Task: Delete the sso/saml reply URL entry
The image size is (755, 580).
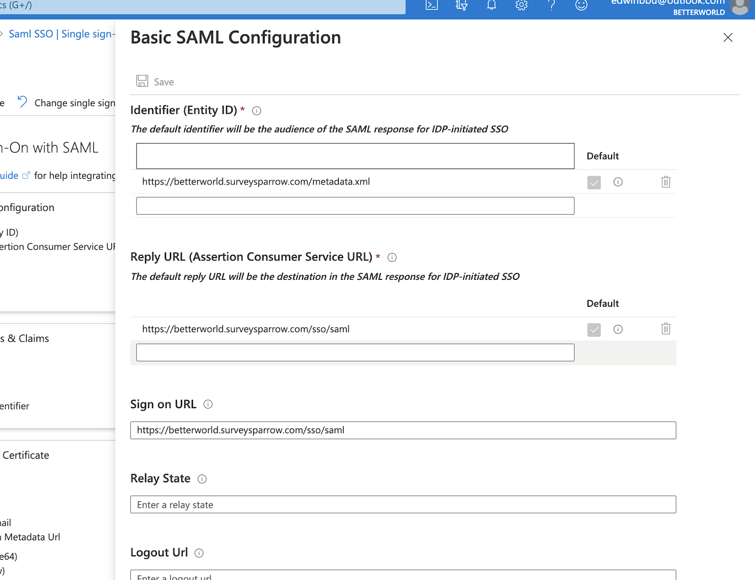Action: click(x=665, y=329)
